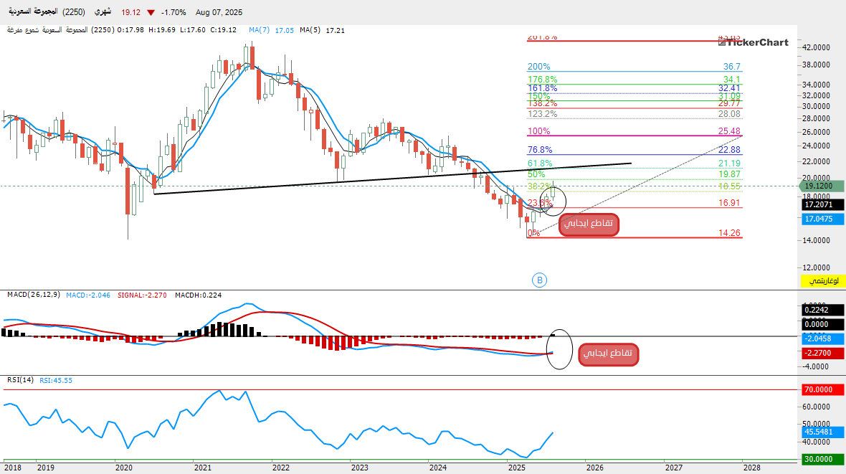Open the MACD(26,12,9) indicator settings
Screen dimensions: 846x474
(x=33, y=295)
